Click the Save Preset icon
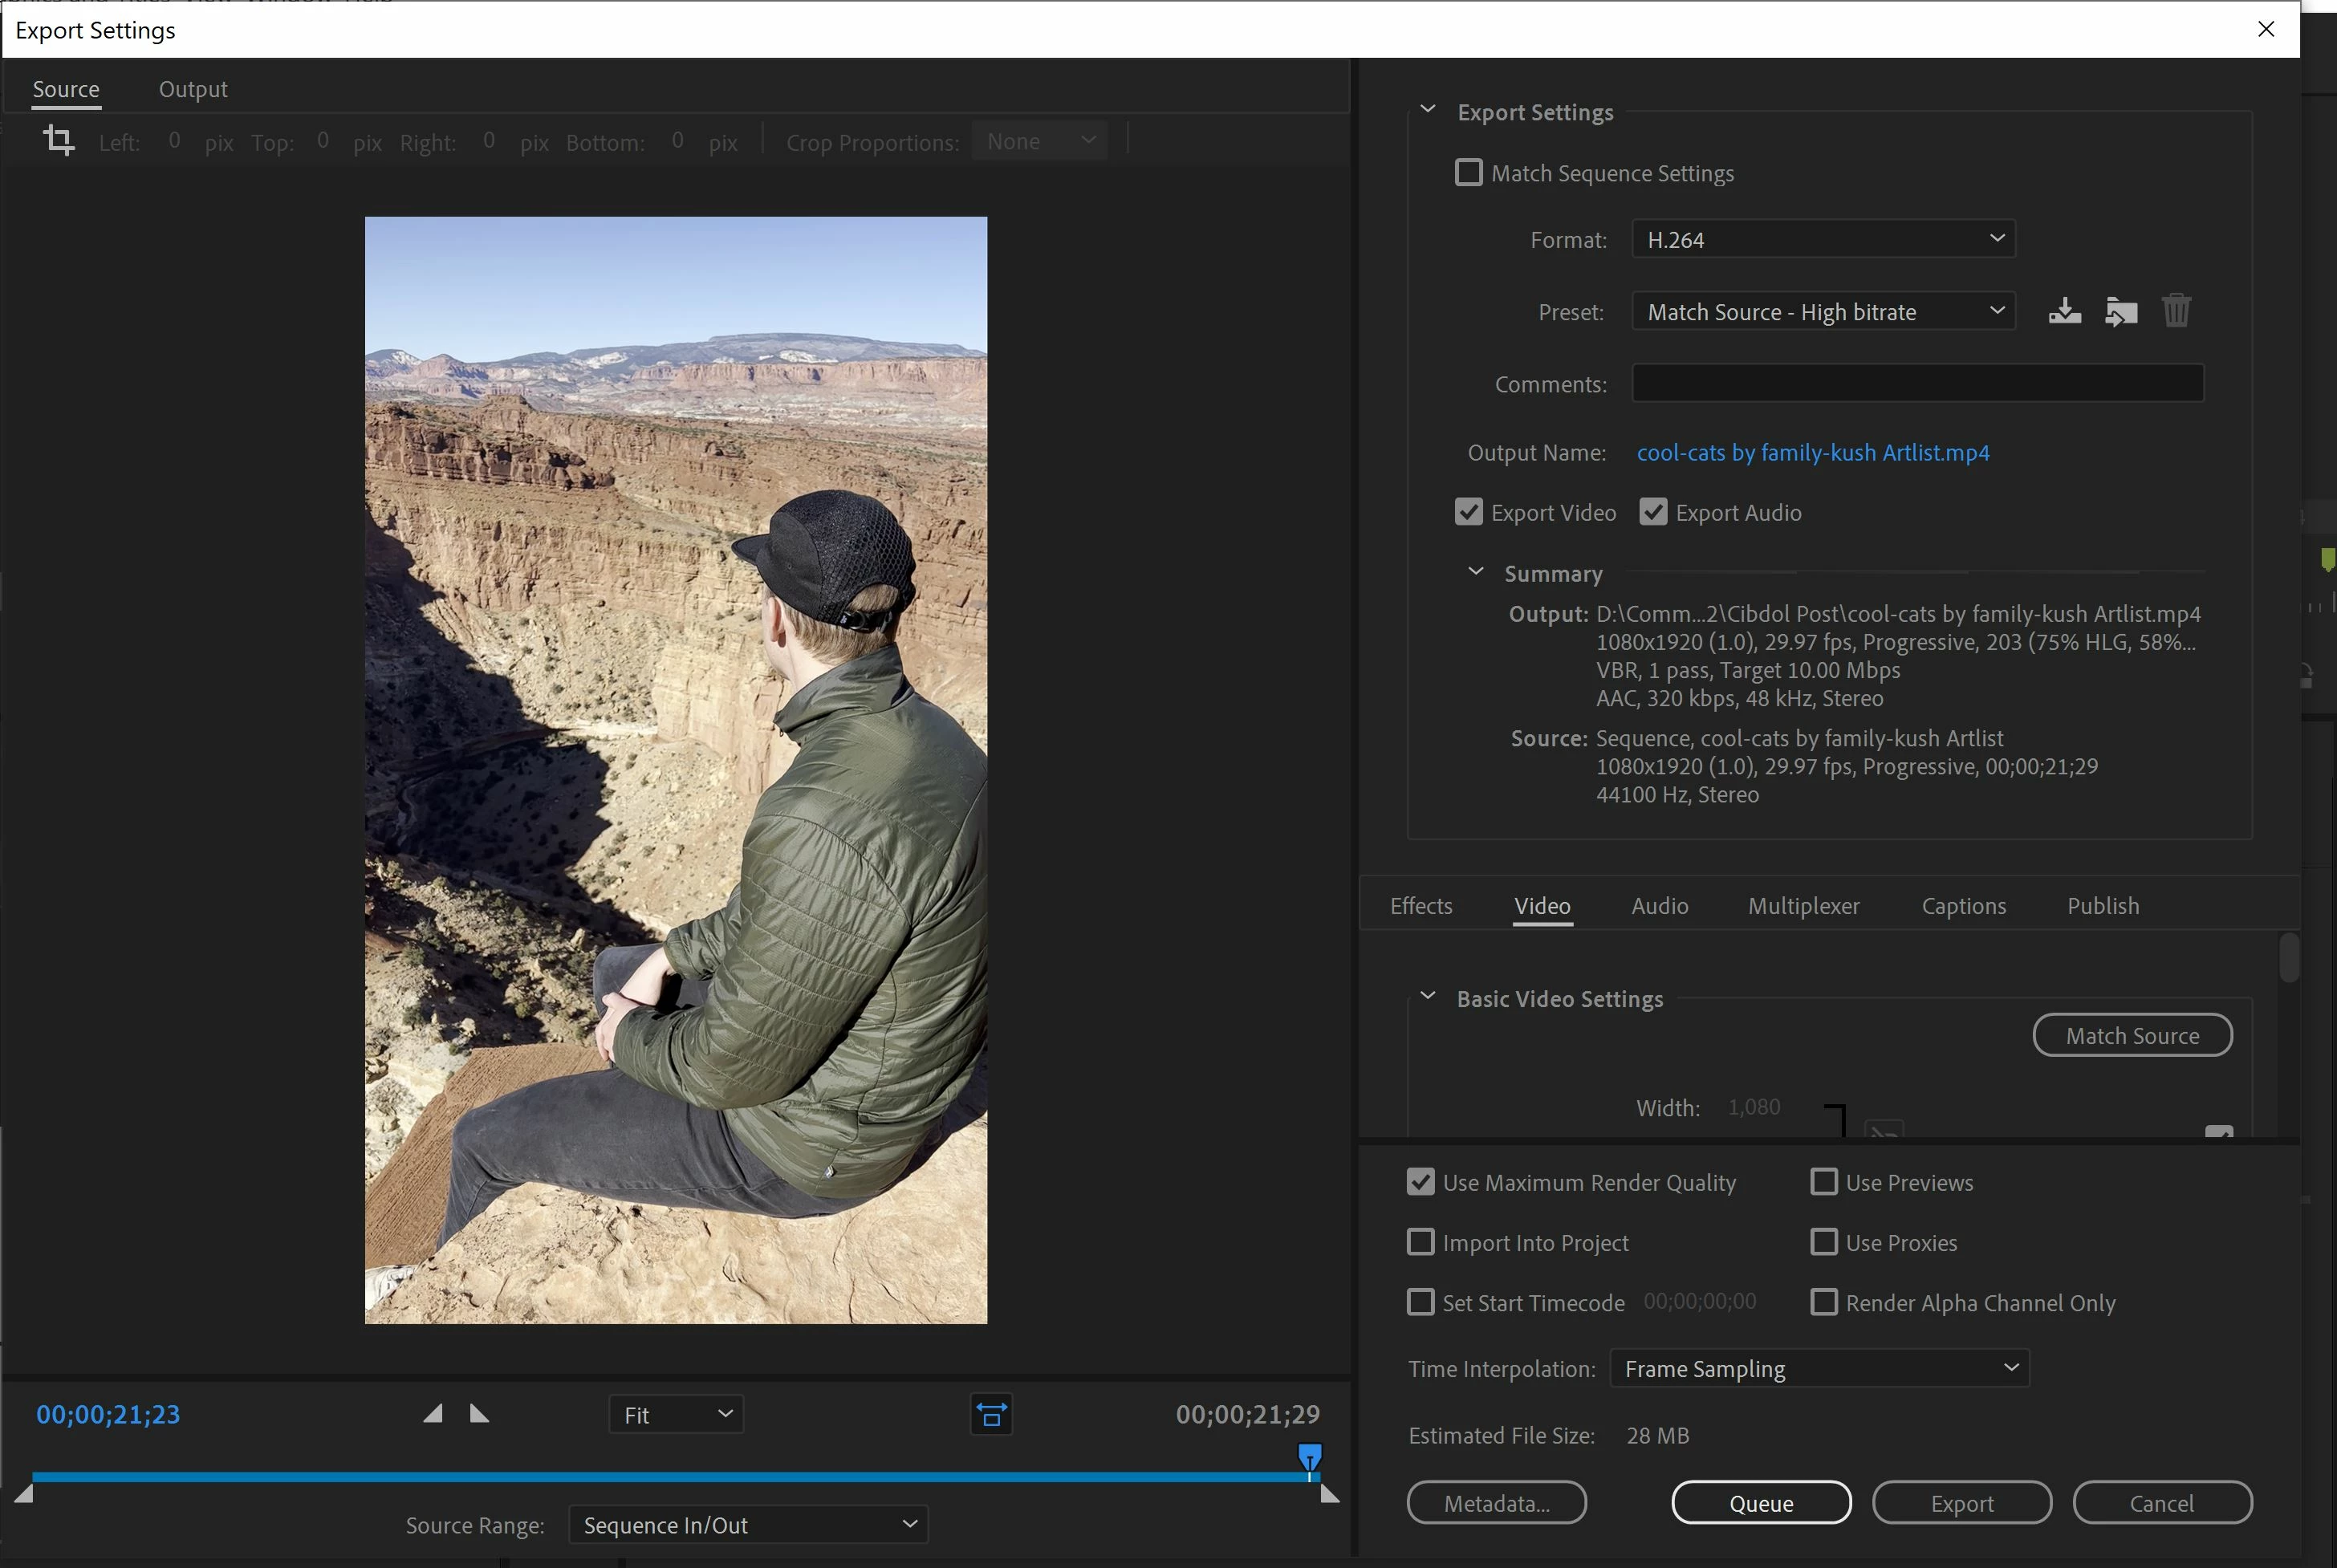 coord(2064,312)
